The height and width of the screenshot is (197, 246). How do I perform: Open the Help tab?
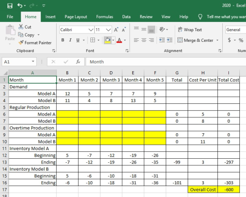[184, 17]
